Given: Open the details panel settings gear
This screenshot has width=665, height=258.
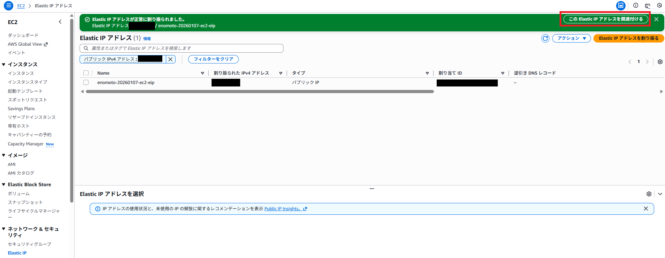Looking at the screenshot, I should [649, 194].
